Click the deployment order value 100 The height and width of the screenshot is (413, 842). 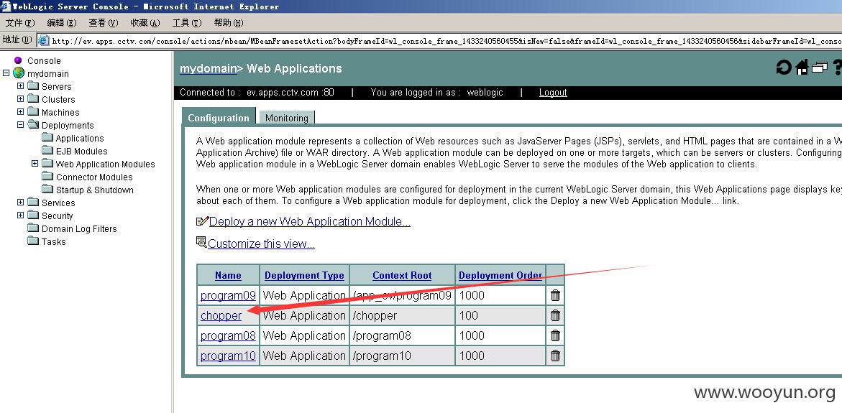[469, 315]
